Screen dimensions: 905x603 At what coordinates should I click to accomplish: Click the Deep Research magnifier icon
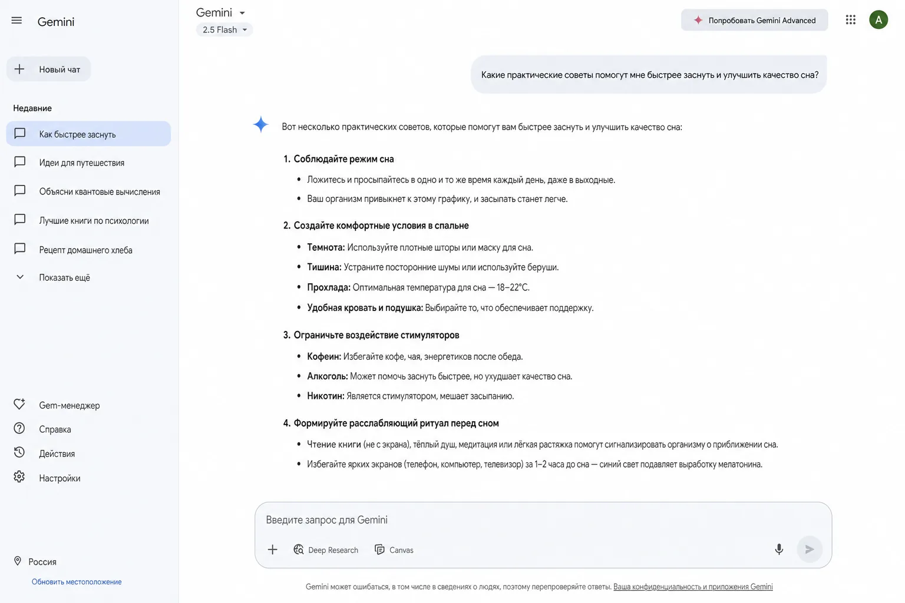coord(299,549)
